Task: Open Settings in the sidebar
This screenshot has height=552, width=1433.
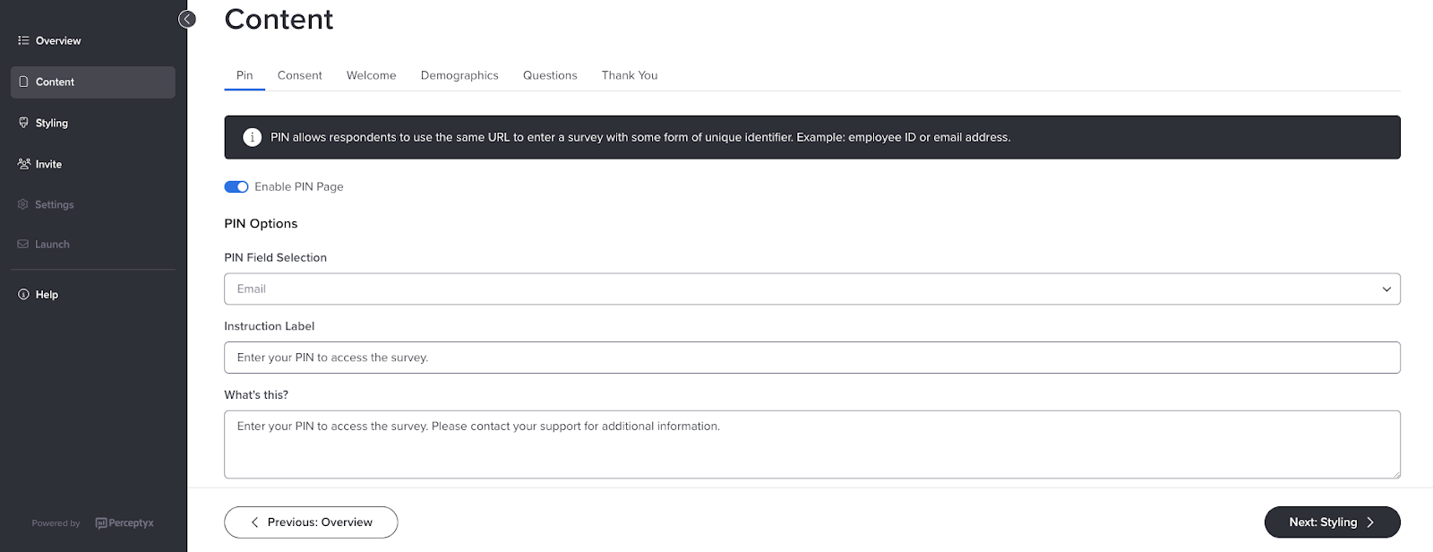Action: click(93, 204)
